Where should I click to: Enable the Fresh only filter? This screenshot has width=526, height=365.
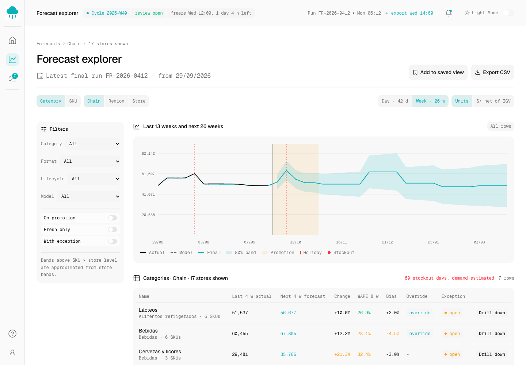click(x=113, y=230)
